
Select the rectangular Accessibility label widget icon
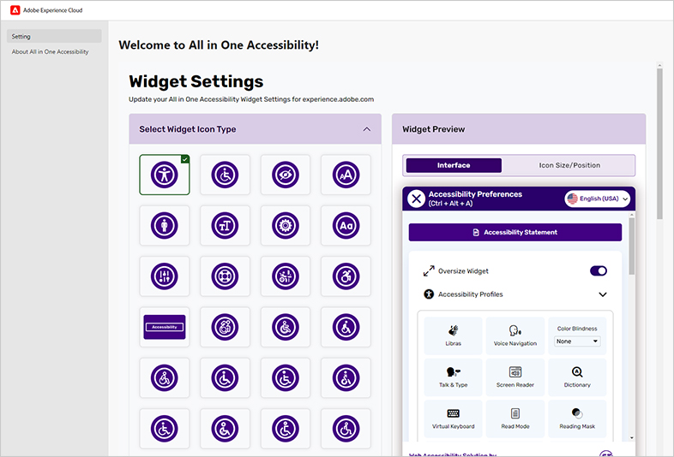click(164, 327)
